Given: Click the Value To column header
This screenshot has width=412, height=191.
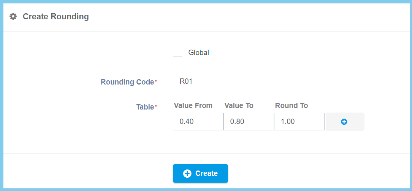Looking at the screenshot, I should point(239,106).
